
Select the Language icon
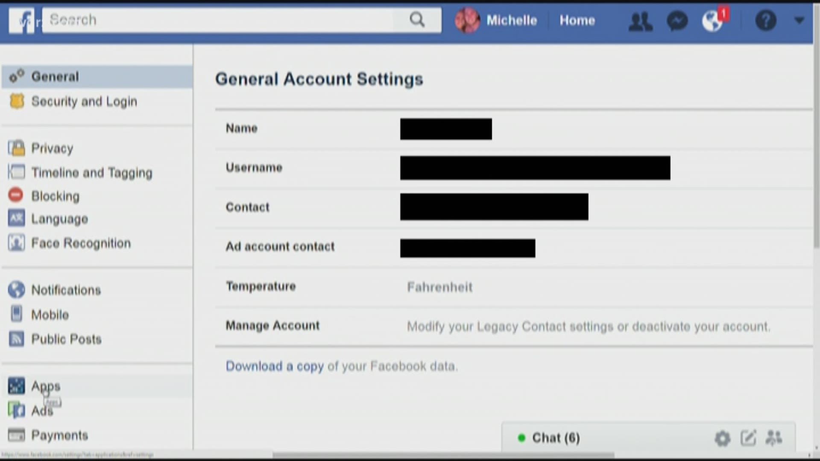click(x=16, y=219)
